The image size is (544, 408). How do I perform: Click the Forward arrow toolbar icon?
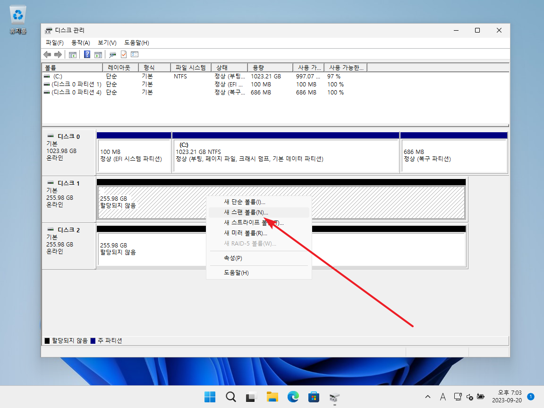tap(58, 54)
